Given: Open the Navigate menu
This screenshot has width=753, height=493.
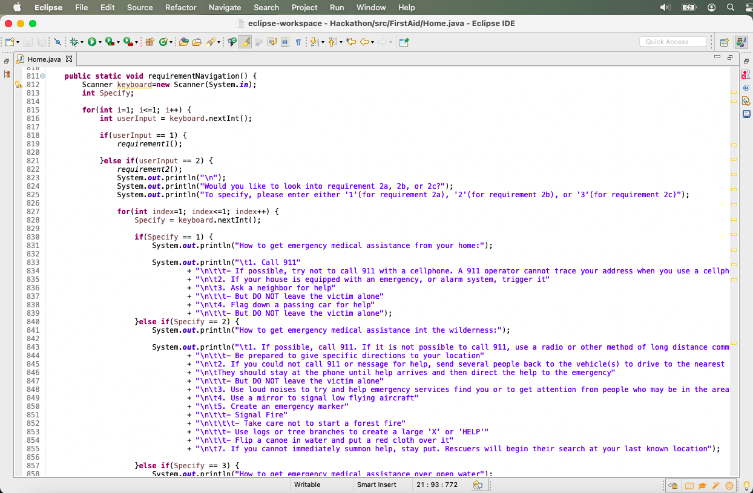Looking at the screenshot, I should (225, 7).
